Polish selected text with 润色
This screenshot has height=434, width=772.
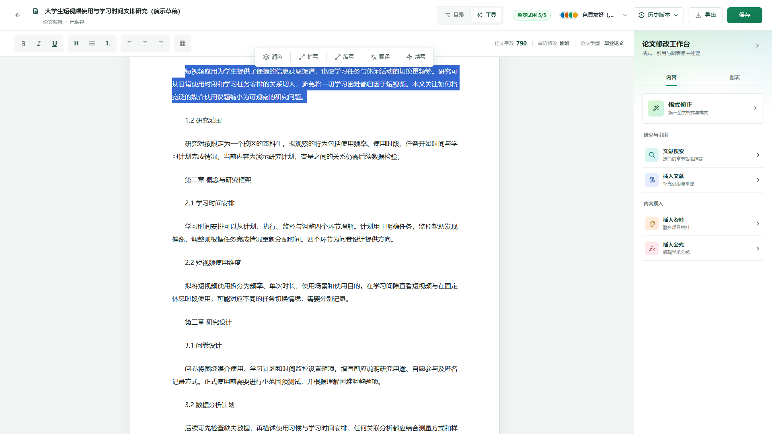tap(273, 57)
